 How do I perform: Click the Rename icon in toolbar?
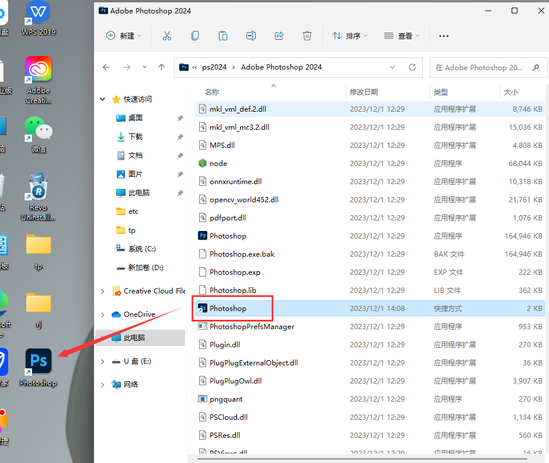251,36
